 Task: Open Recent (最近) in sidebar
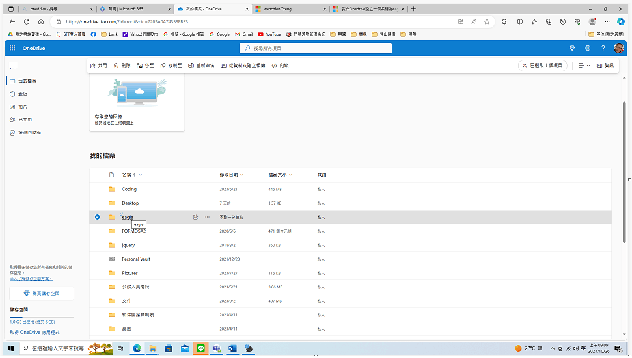point(23,94)
